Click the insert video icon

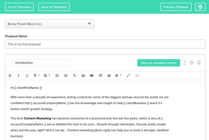(92, 76)
